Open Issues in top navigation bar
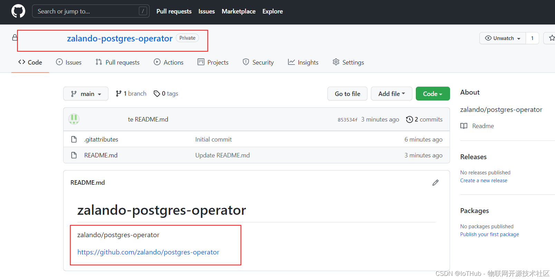 pos(207,11)
